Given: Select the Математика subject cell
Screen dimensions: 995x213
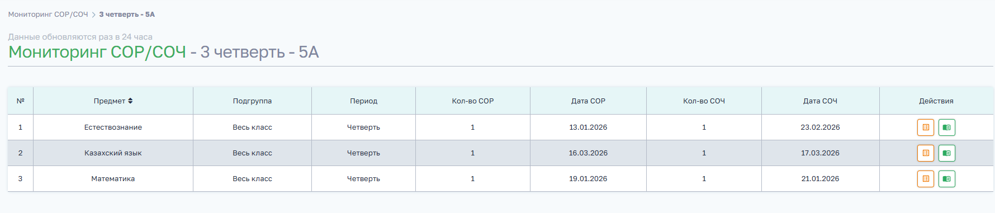Looking at the screenshot, I should pyautogui.click(x=113, y=179).
